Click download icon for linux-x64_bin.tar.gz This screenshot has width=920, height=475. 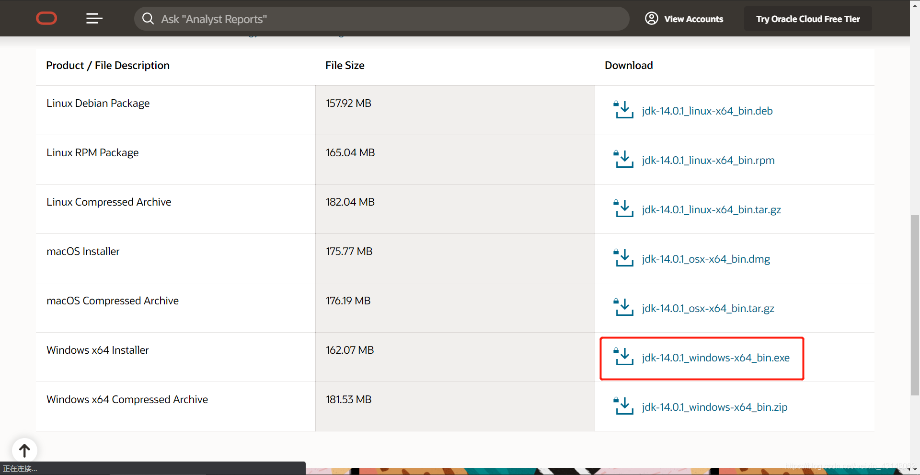[x=624, y=209]
